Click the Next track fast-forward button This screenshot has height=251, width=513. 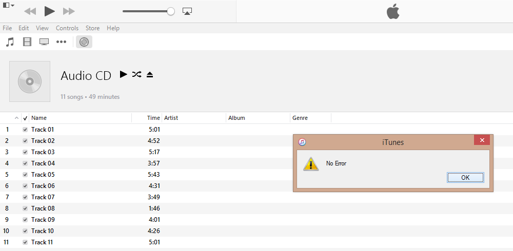pos(69,11)
